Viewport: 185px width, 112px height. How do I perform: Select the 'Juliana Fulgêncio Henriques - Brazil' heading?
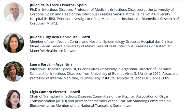pos(60,37)
